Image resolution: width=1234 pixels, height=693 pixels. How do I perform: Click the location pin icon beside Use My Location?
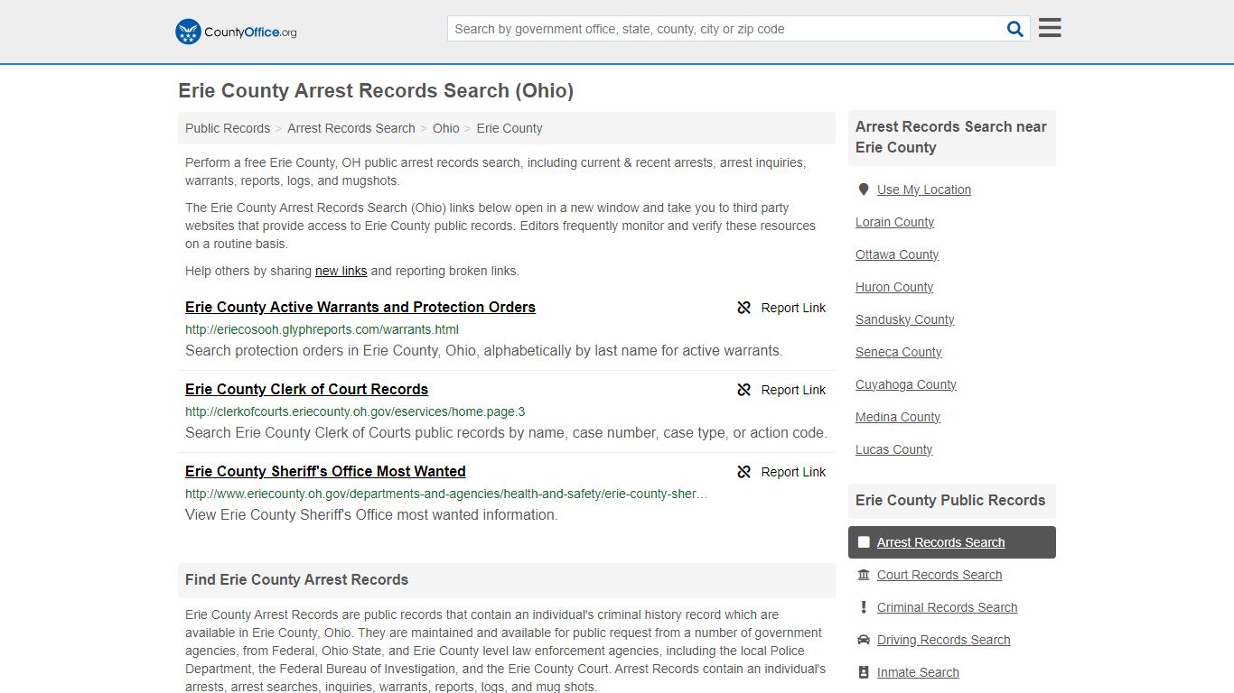point(864,189)
